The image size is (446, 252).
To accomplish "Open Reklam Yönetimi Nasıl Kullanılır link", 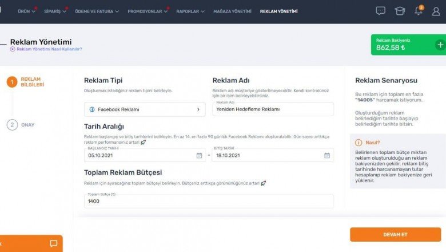I will (49, 49).
